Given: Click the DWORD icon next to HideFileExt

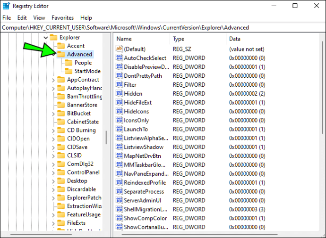Looking at the screenshot, I should [119, 102].
